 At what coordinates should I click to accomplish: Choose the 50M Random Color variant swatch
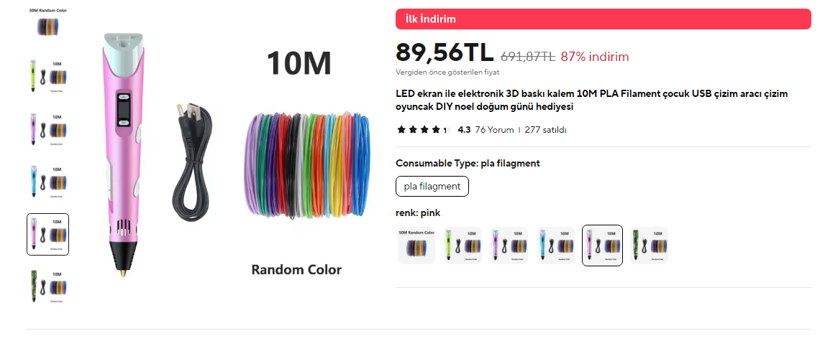(x=416, y=246)
